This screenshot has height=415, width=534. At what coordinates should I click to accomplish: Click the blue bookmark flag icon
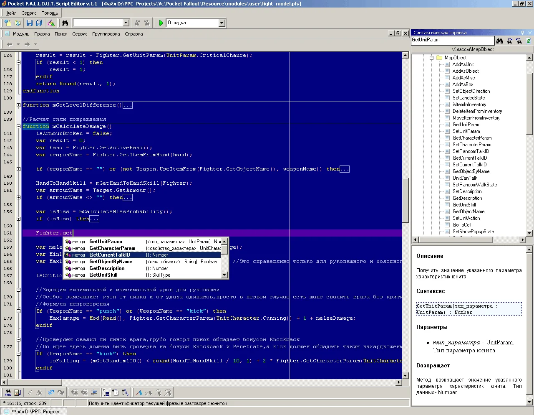pos(139,392)
